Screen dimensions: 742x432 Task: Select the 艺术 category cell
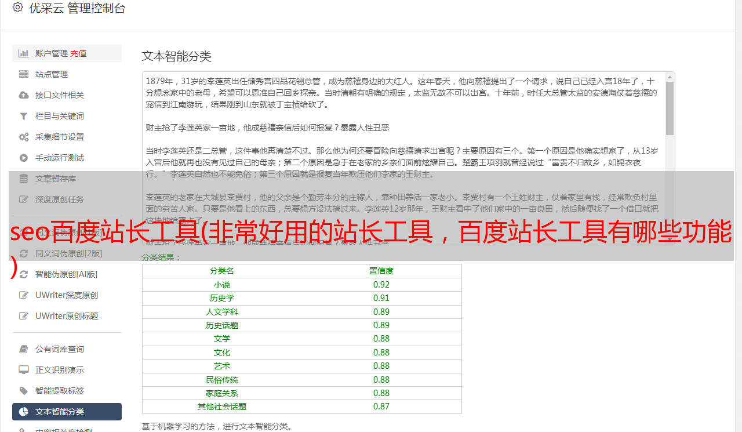[222, 366]
